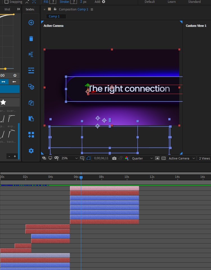Expand hidden panels with double chevron
Screen dimensions: 211x270
(18, 9)
